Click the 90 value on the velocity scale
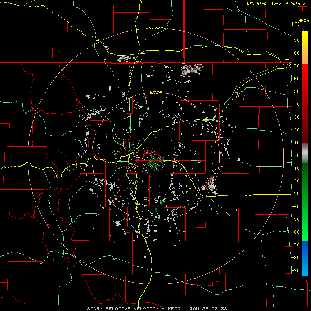The width and height of the screenshot is (311, 311). 297,40
